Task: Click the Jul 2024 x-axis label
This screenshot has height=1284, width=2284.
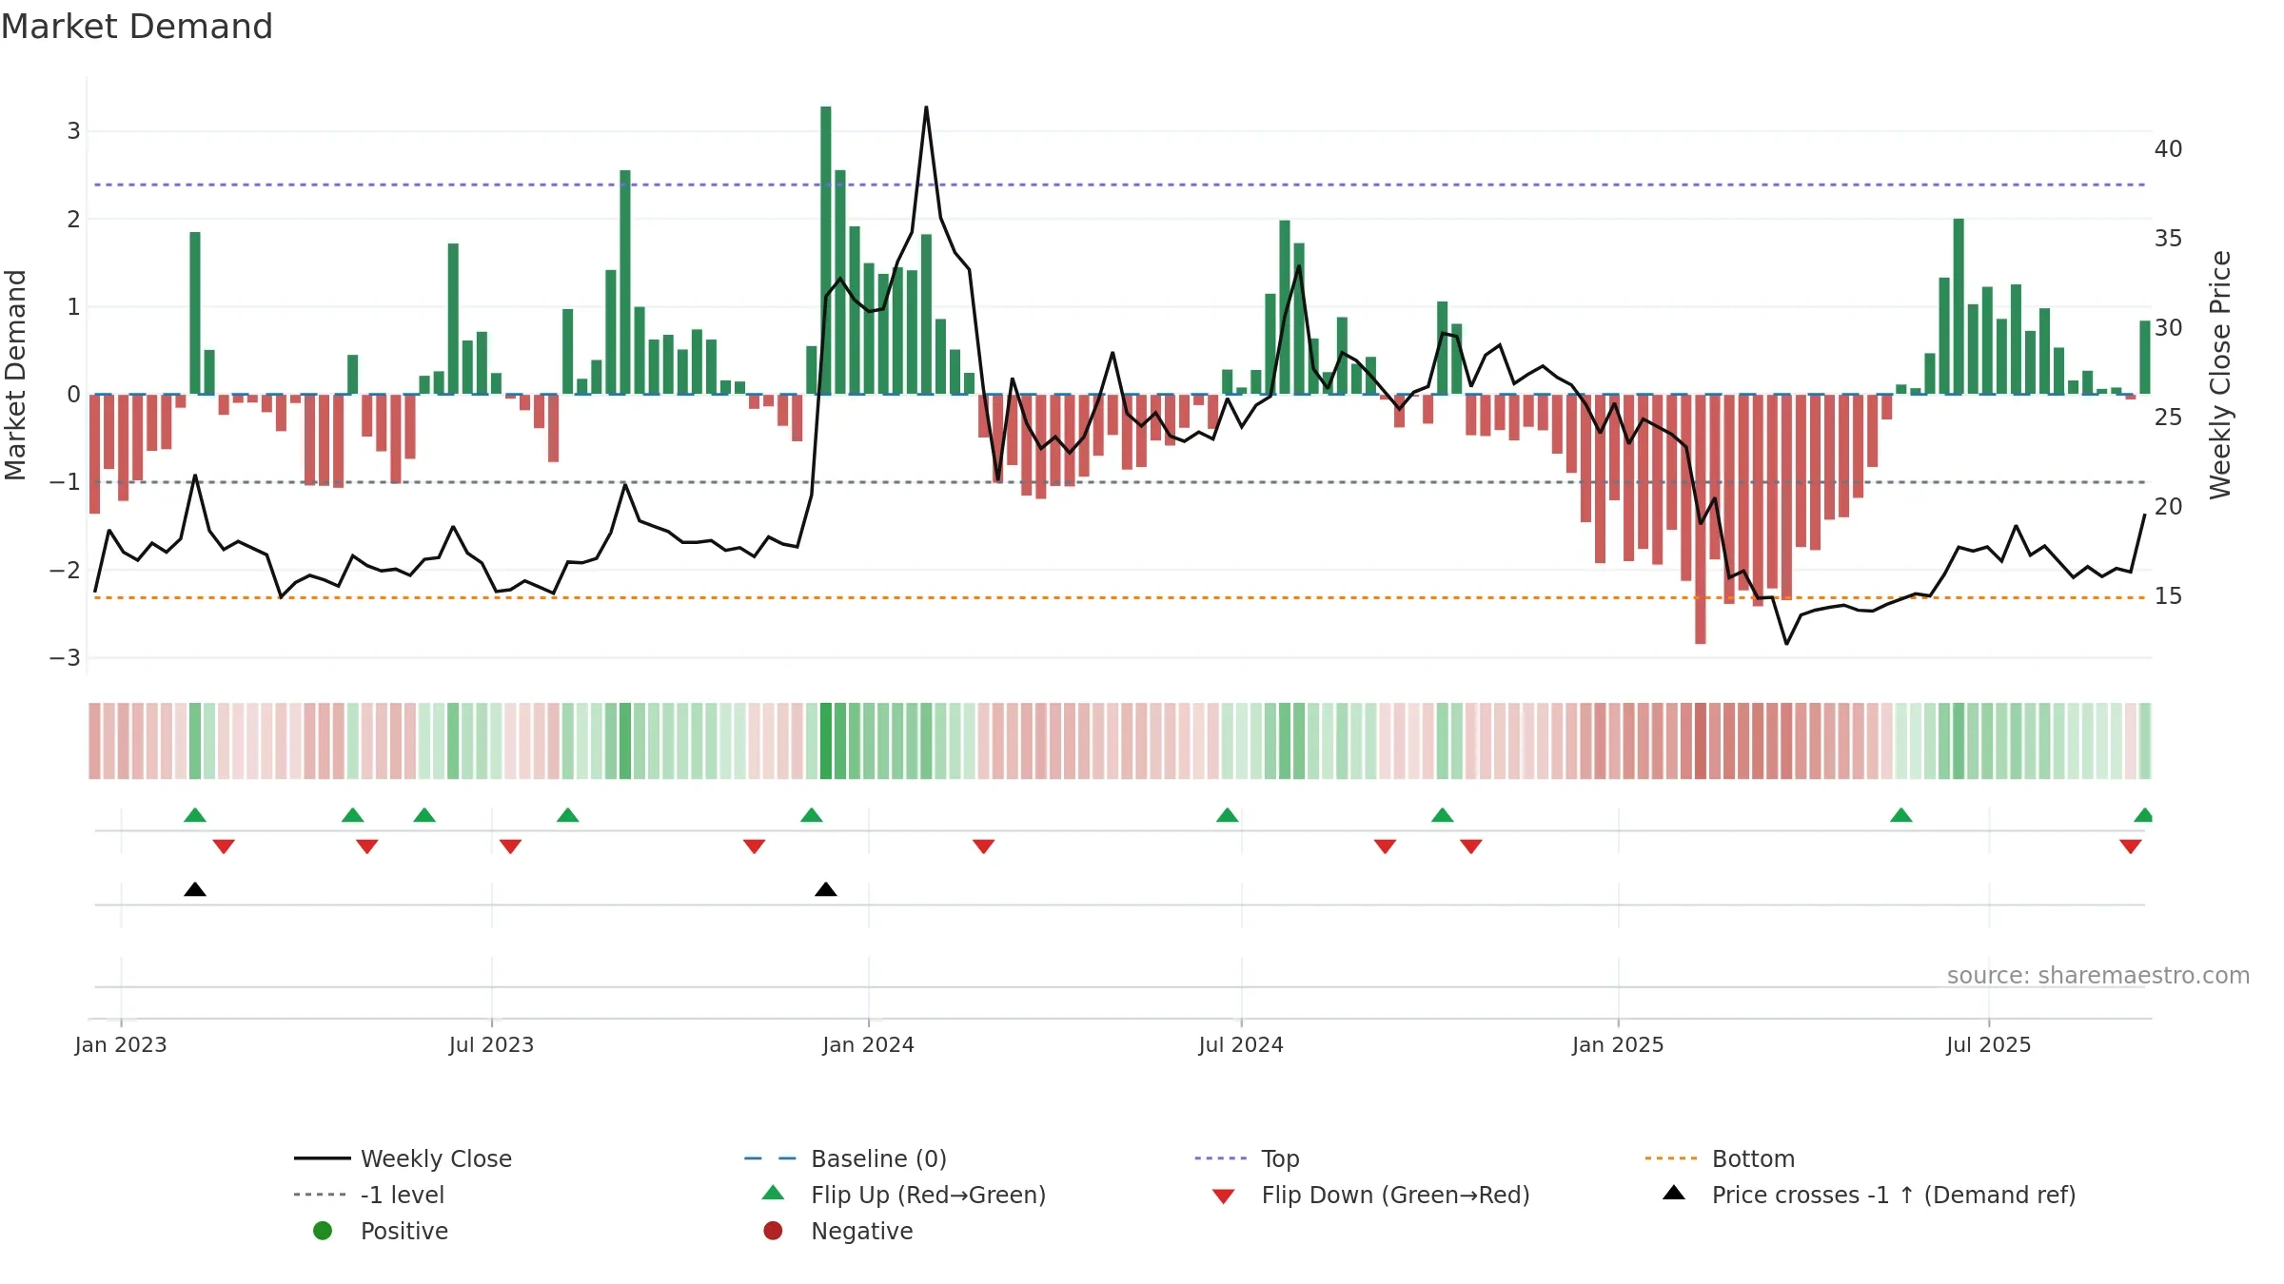Action: (1241, 1045)
